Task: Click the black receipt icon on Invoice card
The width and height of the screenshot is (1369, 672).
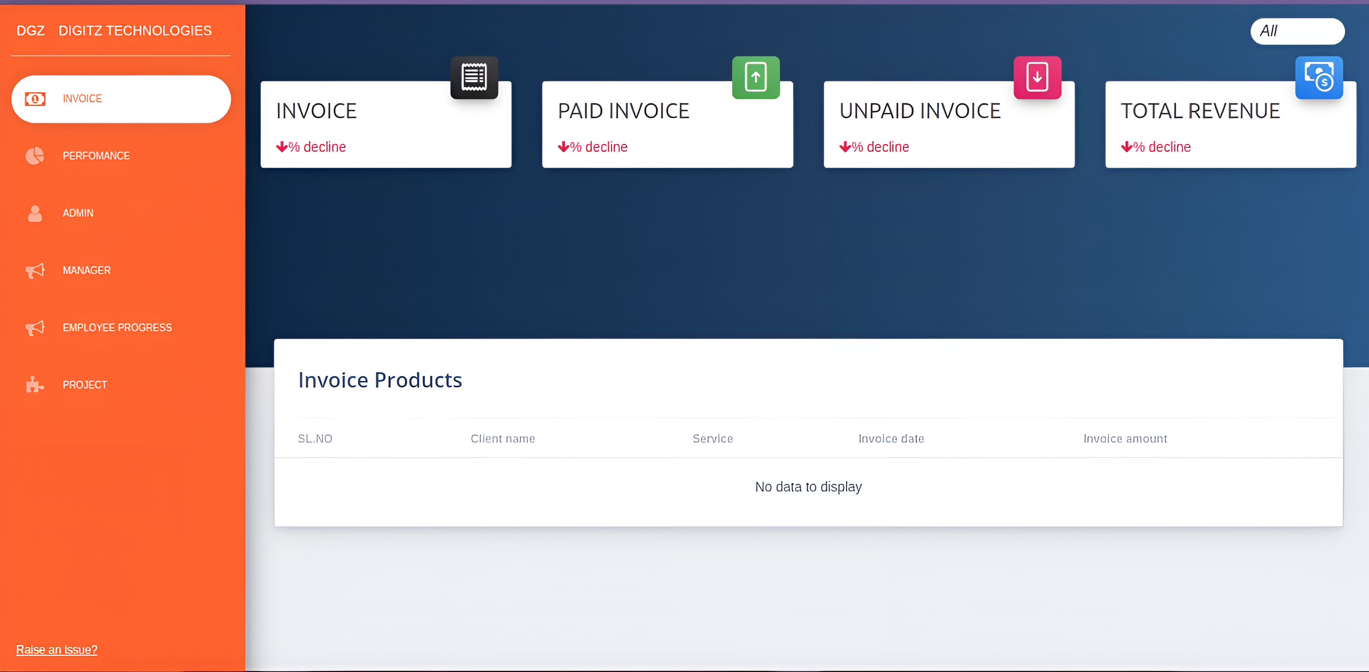Action: click(x=474, y=78)
